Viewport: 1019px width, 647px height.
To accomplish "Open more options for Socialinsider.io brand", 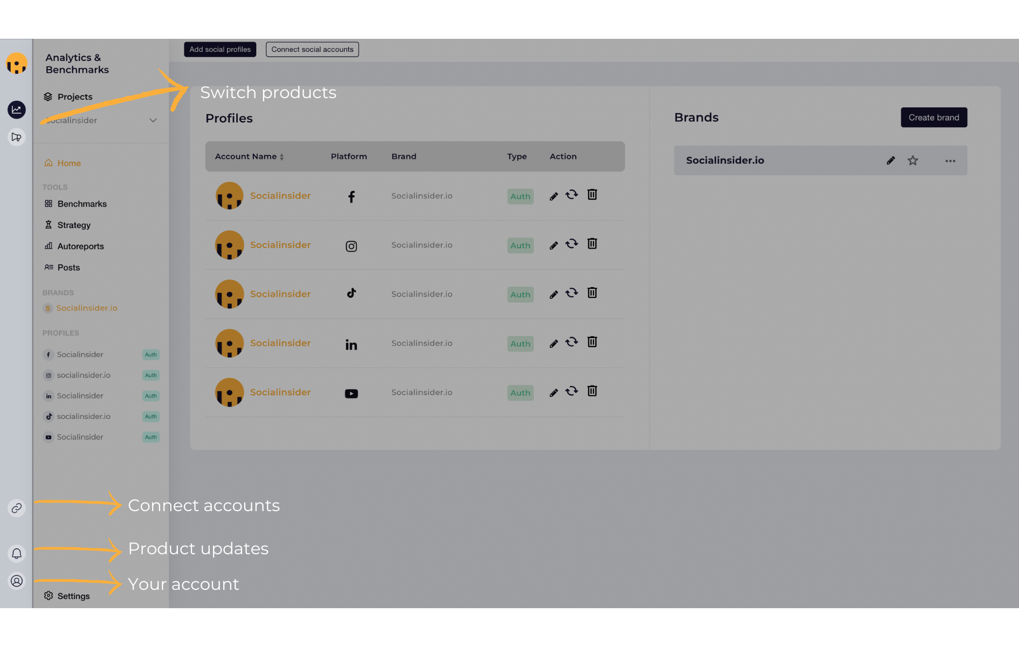I will (x=950, y=161).
